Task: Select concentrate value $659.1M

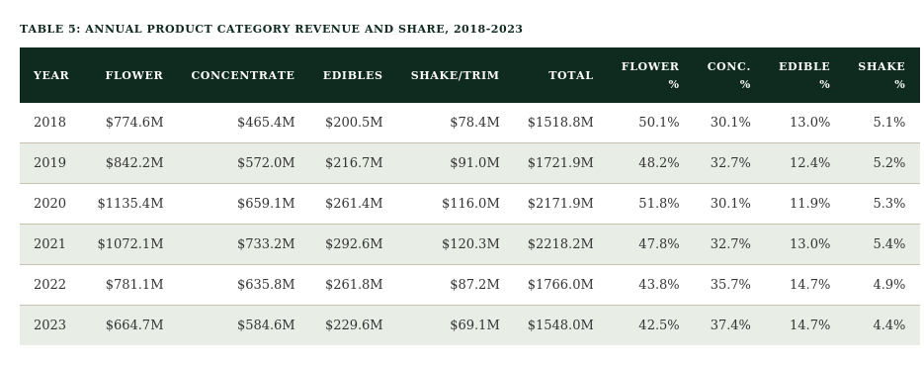Action: [266, 204]
